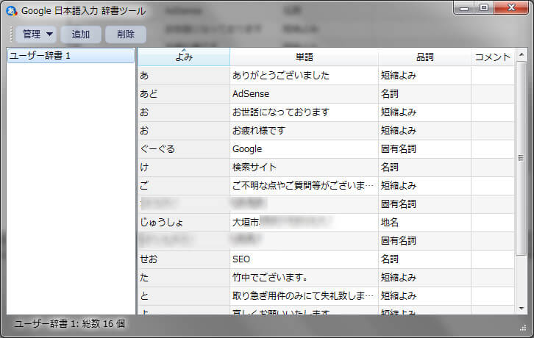Click the scrollbar up arrow
Image resolution: width=534 pixels, height=338 pixels.
pyautogui.click(x=521, y=54)
